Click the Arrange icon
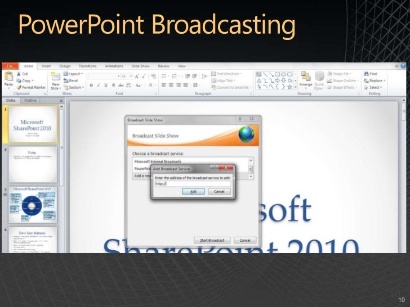This screenshot has width=410, height=307. 305,76
